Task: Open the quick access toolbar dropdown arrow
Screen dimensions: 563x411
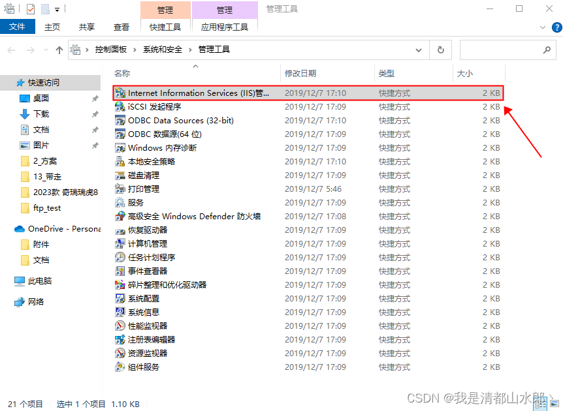Action: tap(57, 10)
